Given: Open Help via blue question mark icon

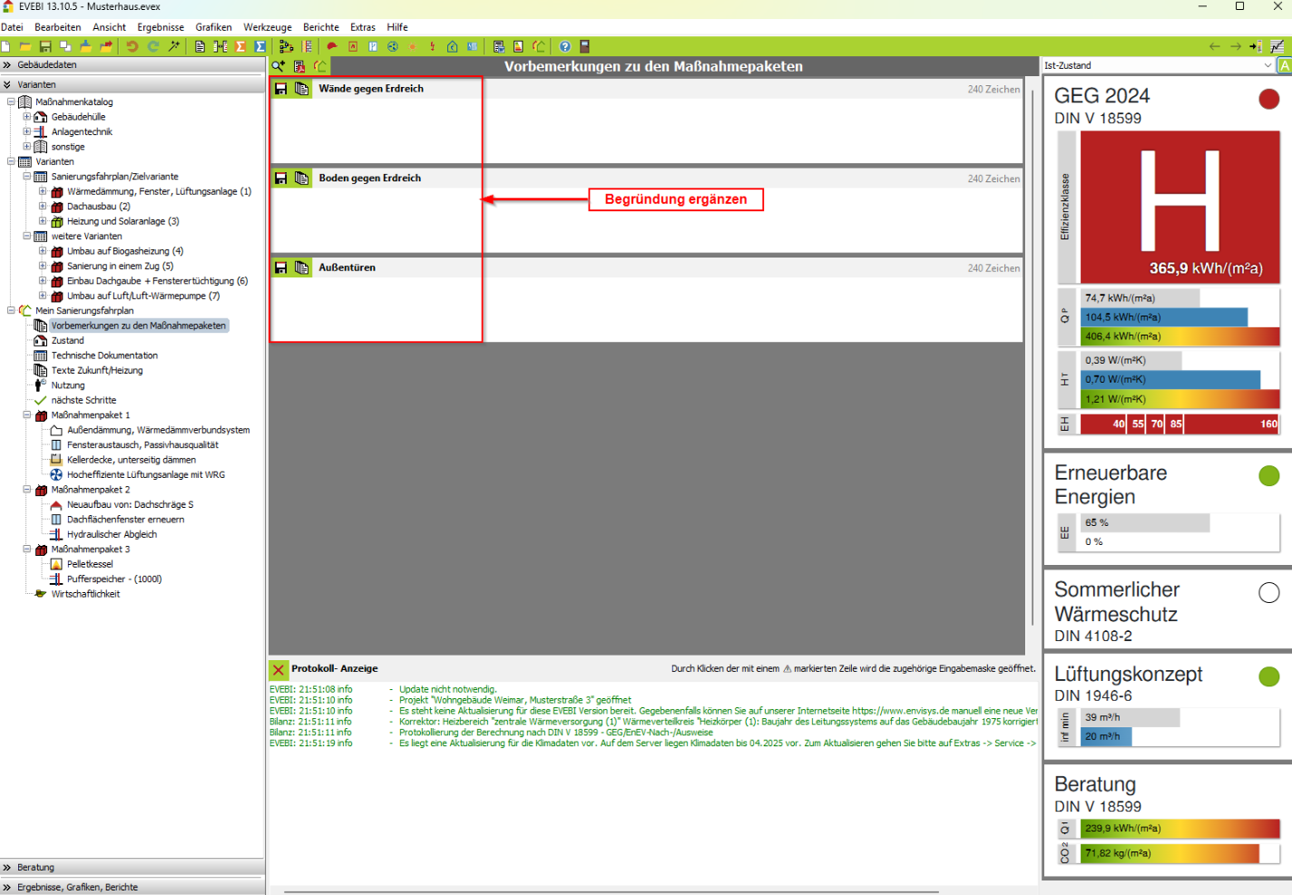Looking at the screenshot, I should (565, 46).
